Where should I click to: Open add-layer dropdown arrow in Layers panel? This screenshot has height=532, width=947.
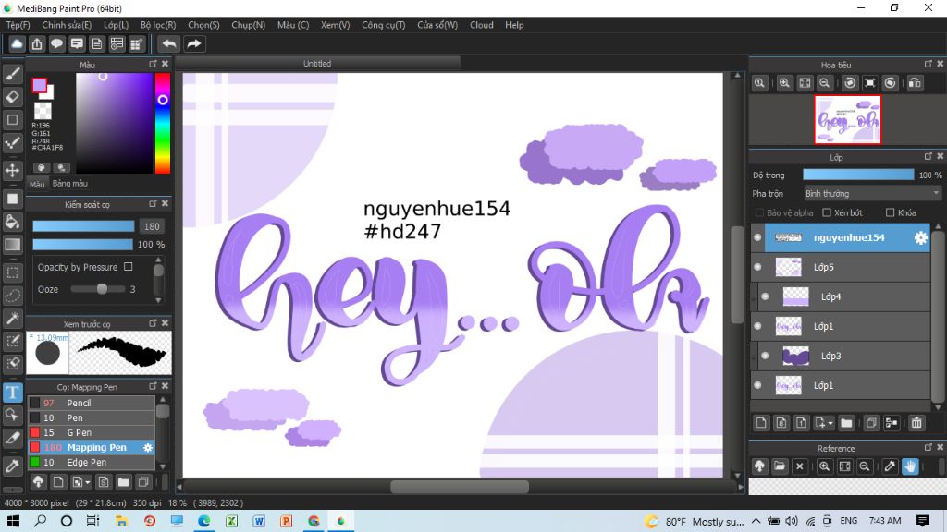point(830,423)
